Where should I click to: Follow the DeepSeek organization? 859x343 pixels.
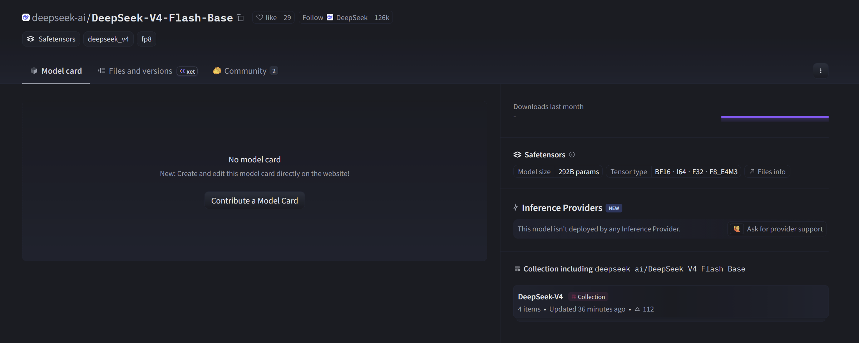(312, 18)
